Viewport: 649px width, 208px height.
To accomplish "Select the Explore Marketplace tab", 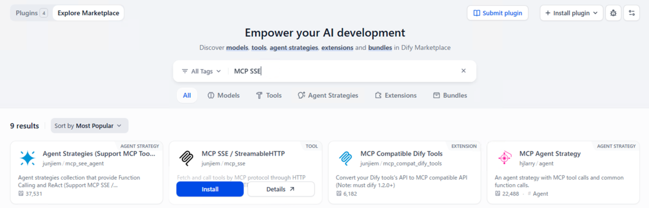I will coord(88,13).
